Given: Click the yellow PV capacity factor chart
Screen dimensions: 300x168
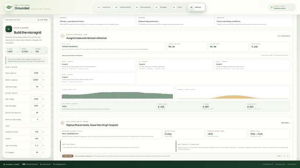Looking at the screenshot, I should [233, 97].
